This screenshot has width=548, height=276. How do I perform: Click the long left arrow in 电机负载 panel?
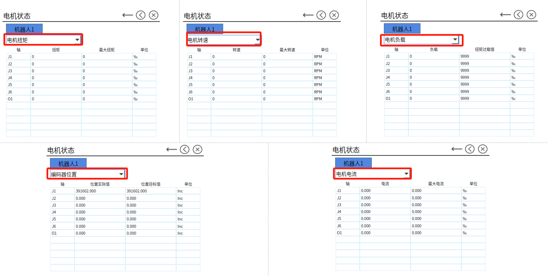click(505, 15)
